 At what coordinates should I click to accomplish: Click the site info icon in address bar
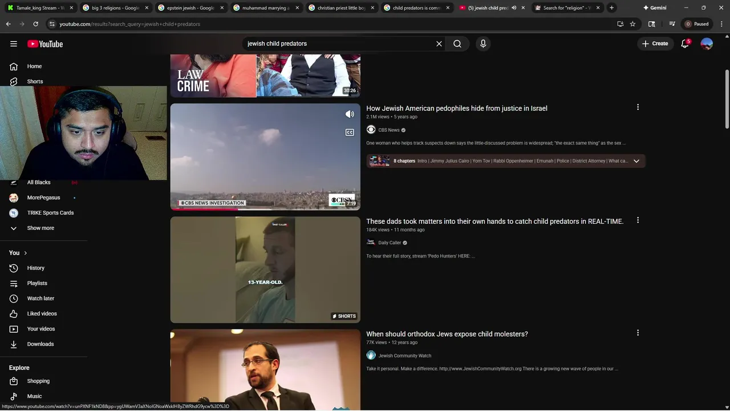[x=52, y=24]
